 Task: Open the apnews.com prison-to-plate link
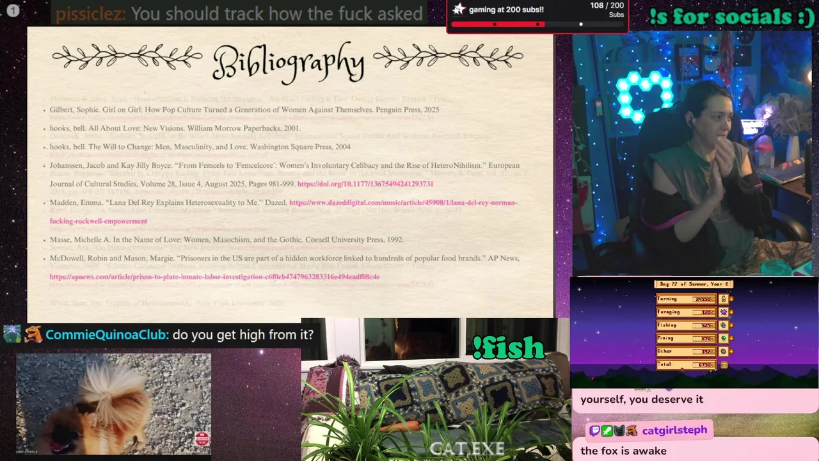pos(215,277)
